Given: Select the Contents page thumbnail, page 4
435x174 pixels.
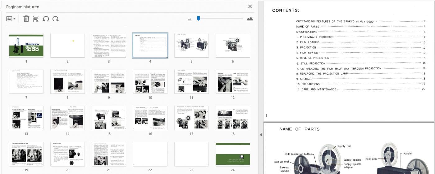Looking at the screenshot, I should tap(150, 46).
